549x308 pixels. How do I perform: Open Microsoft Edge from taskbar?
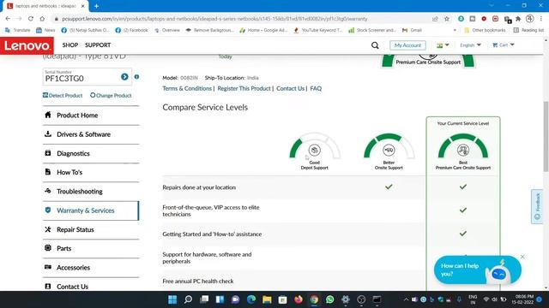(x=251, y=299)
